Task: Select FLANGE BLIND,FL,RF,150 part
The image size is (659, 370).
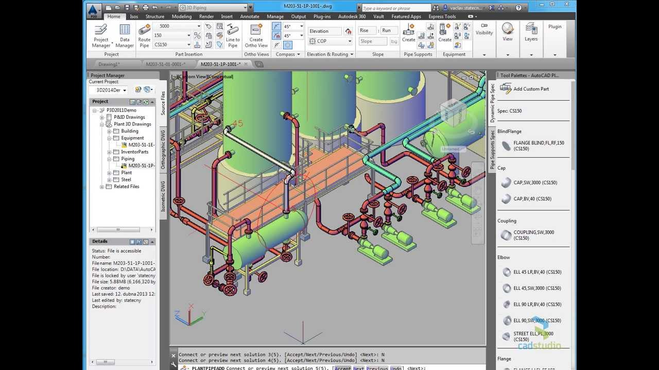Action: pyautogui.click(x=539, y=145)
